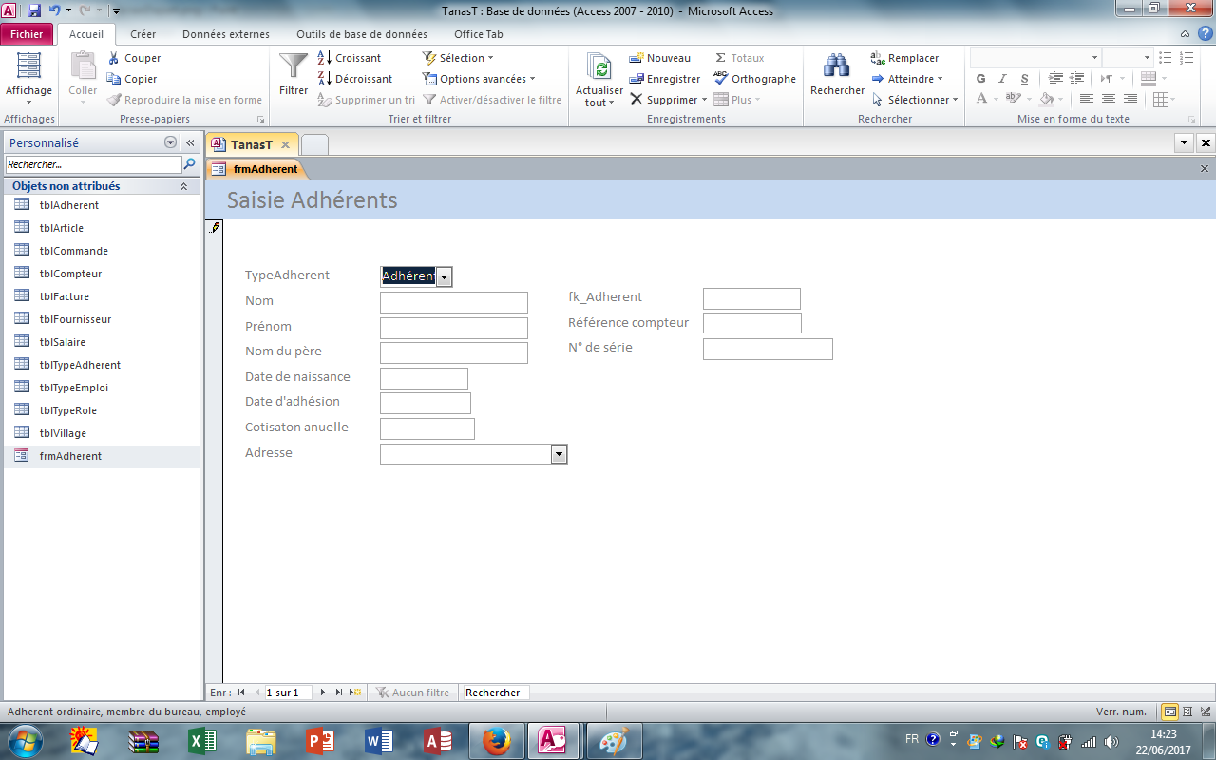This screenshot has width=1216, height=760.
Task: Open Word from the taskbar
Action: (x=379, y=741)
